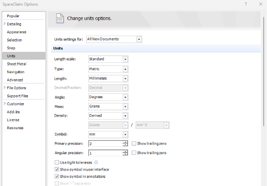Open the Density Derived dropdown
The image size is (267, 186).
point(124,115)
